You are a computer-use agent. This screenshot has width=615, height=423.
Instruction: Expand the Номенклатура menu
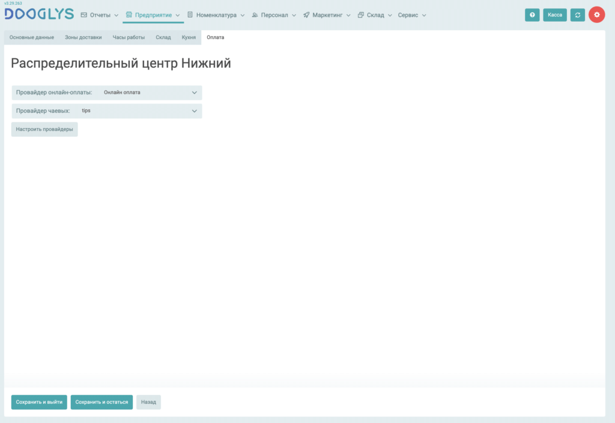[x=216, y=15]
